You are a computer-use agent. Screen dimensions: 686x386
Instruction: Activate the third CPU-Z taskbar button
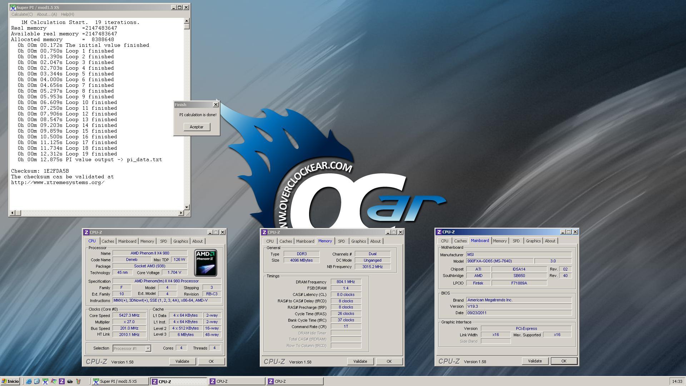pyautogui.click(x=295, y=381)
